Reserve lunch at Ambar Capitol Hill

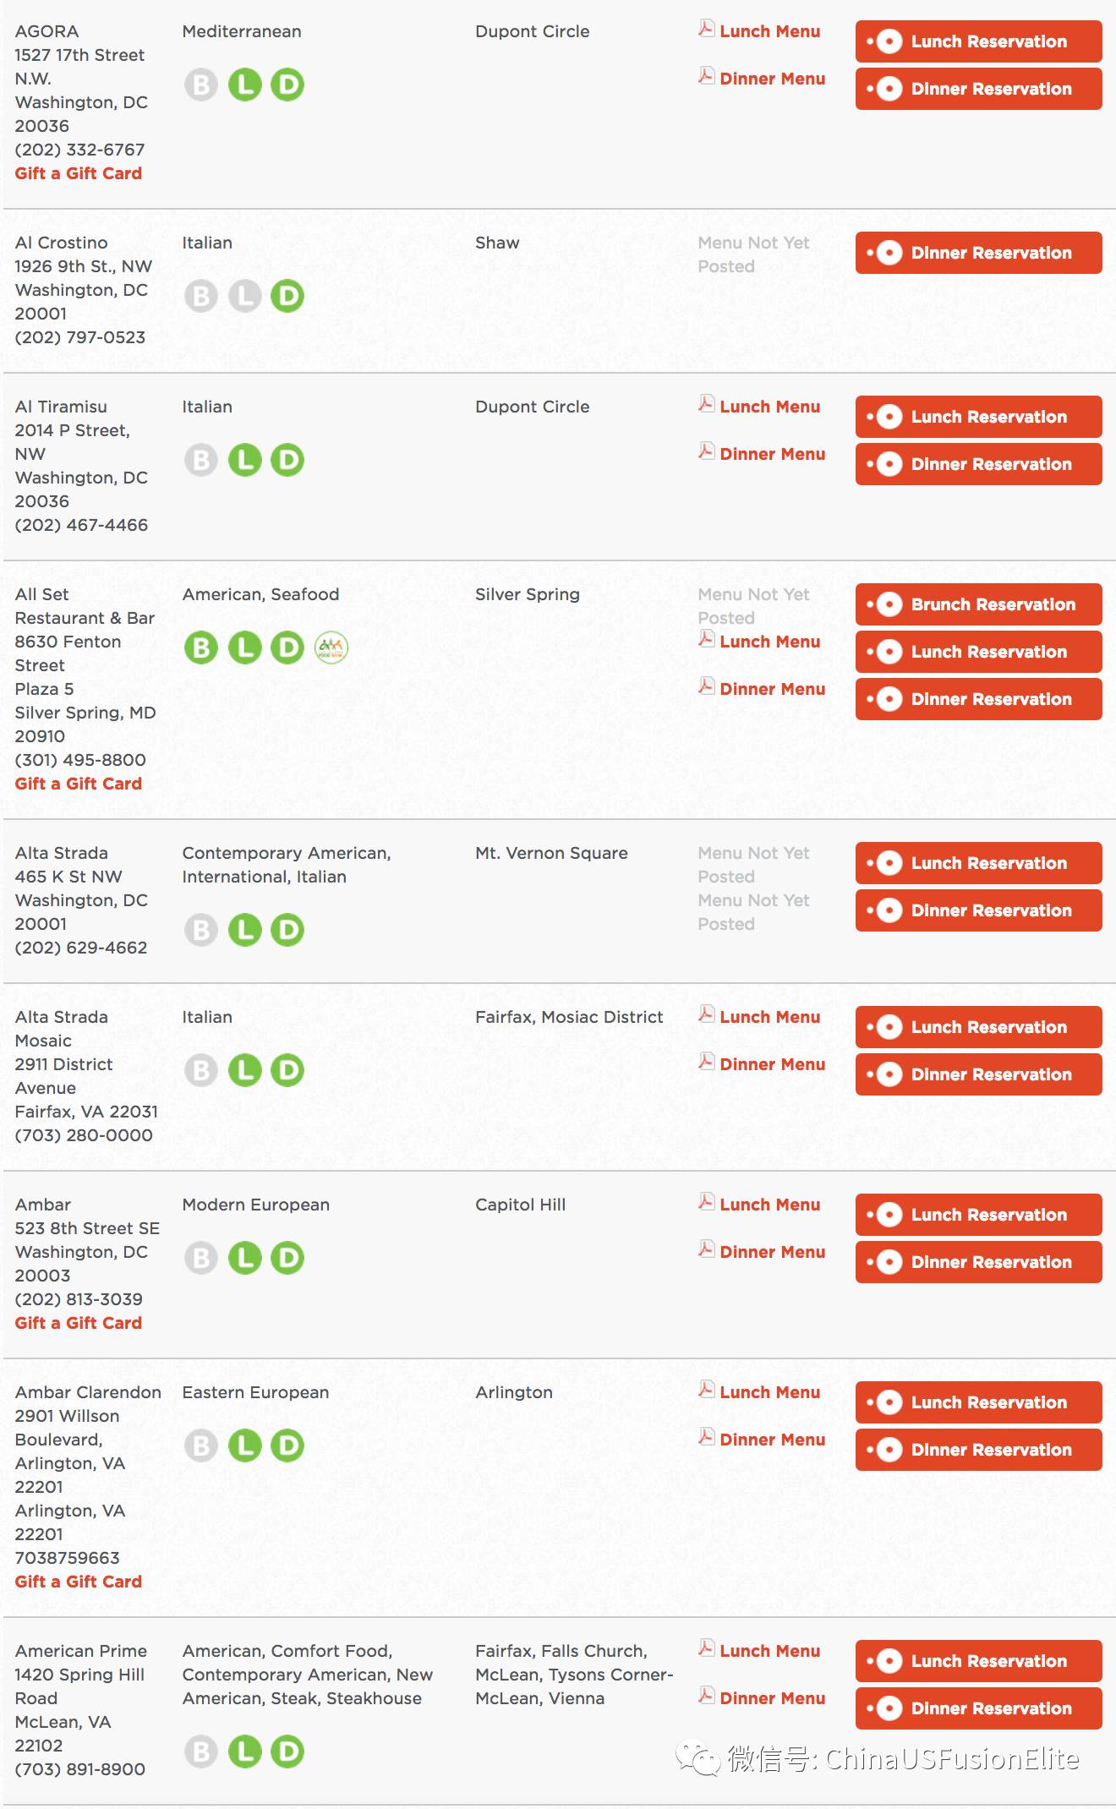click(979, 1215)
